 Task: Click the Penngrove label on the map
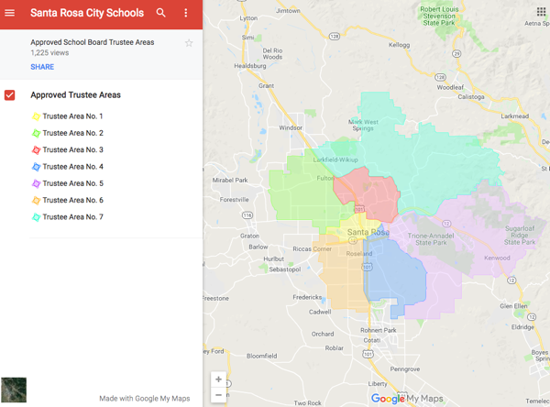click(x=405, y=369)
